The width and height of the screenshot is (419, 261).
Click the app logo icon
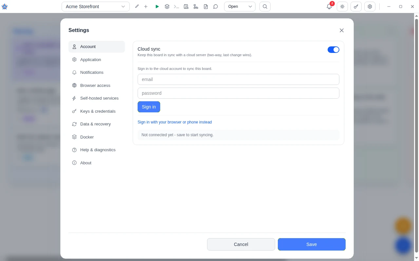[x=5, y=7]
